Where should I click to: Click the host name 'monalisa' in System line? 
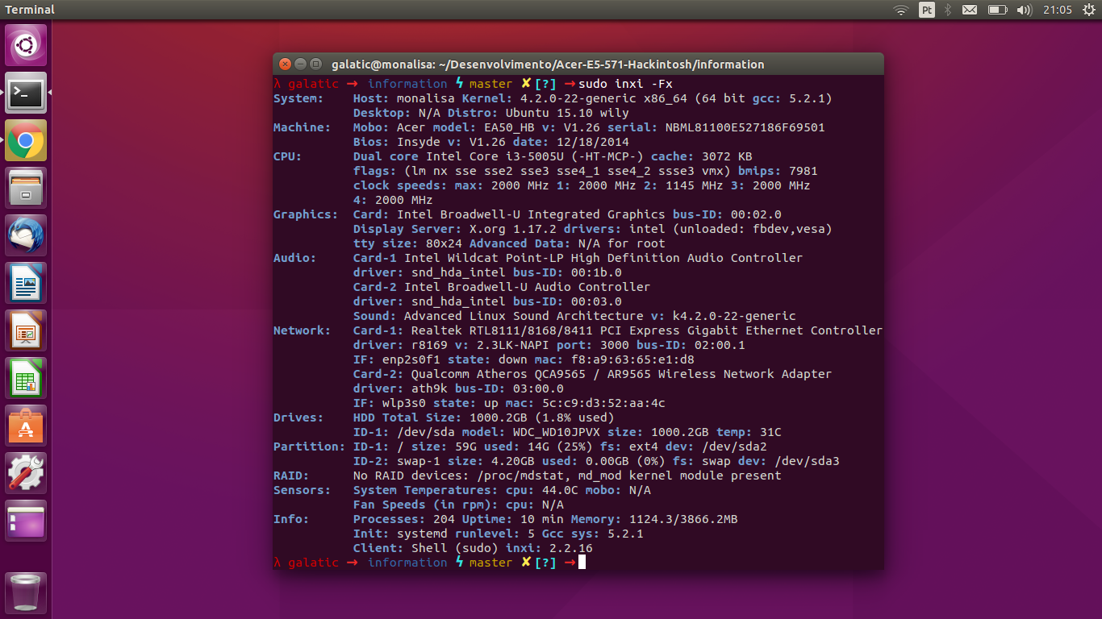pos(426,98)
